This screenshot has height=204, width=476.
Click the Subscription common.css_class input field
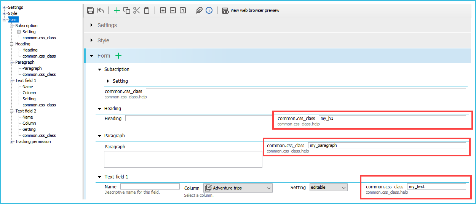coord(306,91)
